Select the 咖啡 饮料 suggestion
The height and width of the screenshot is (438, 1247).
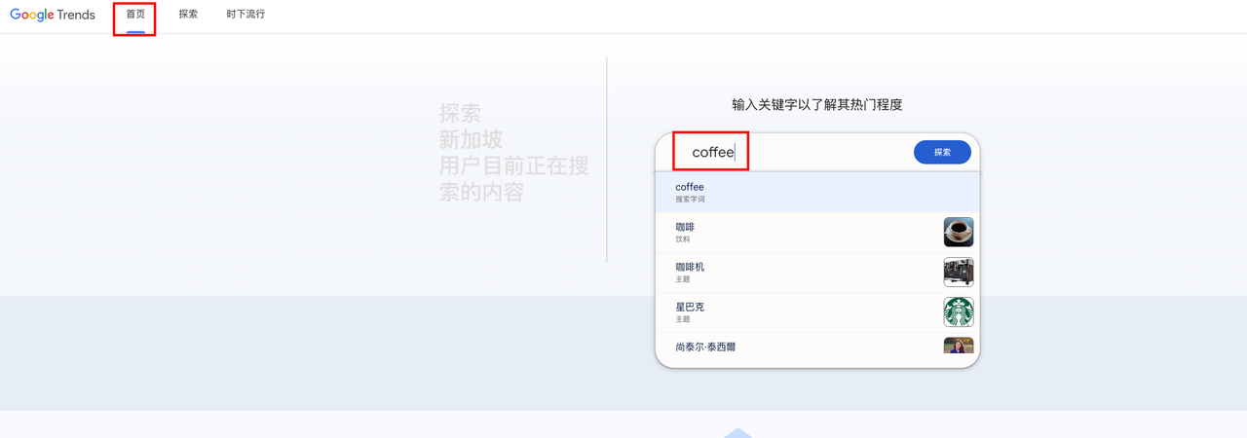coord(817,233)
